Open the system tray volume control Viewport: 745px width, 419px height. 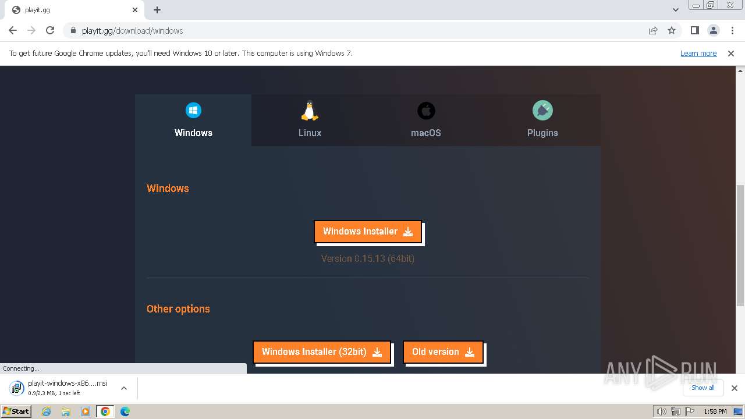coord(662,411)
